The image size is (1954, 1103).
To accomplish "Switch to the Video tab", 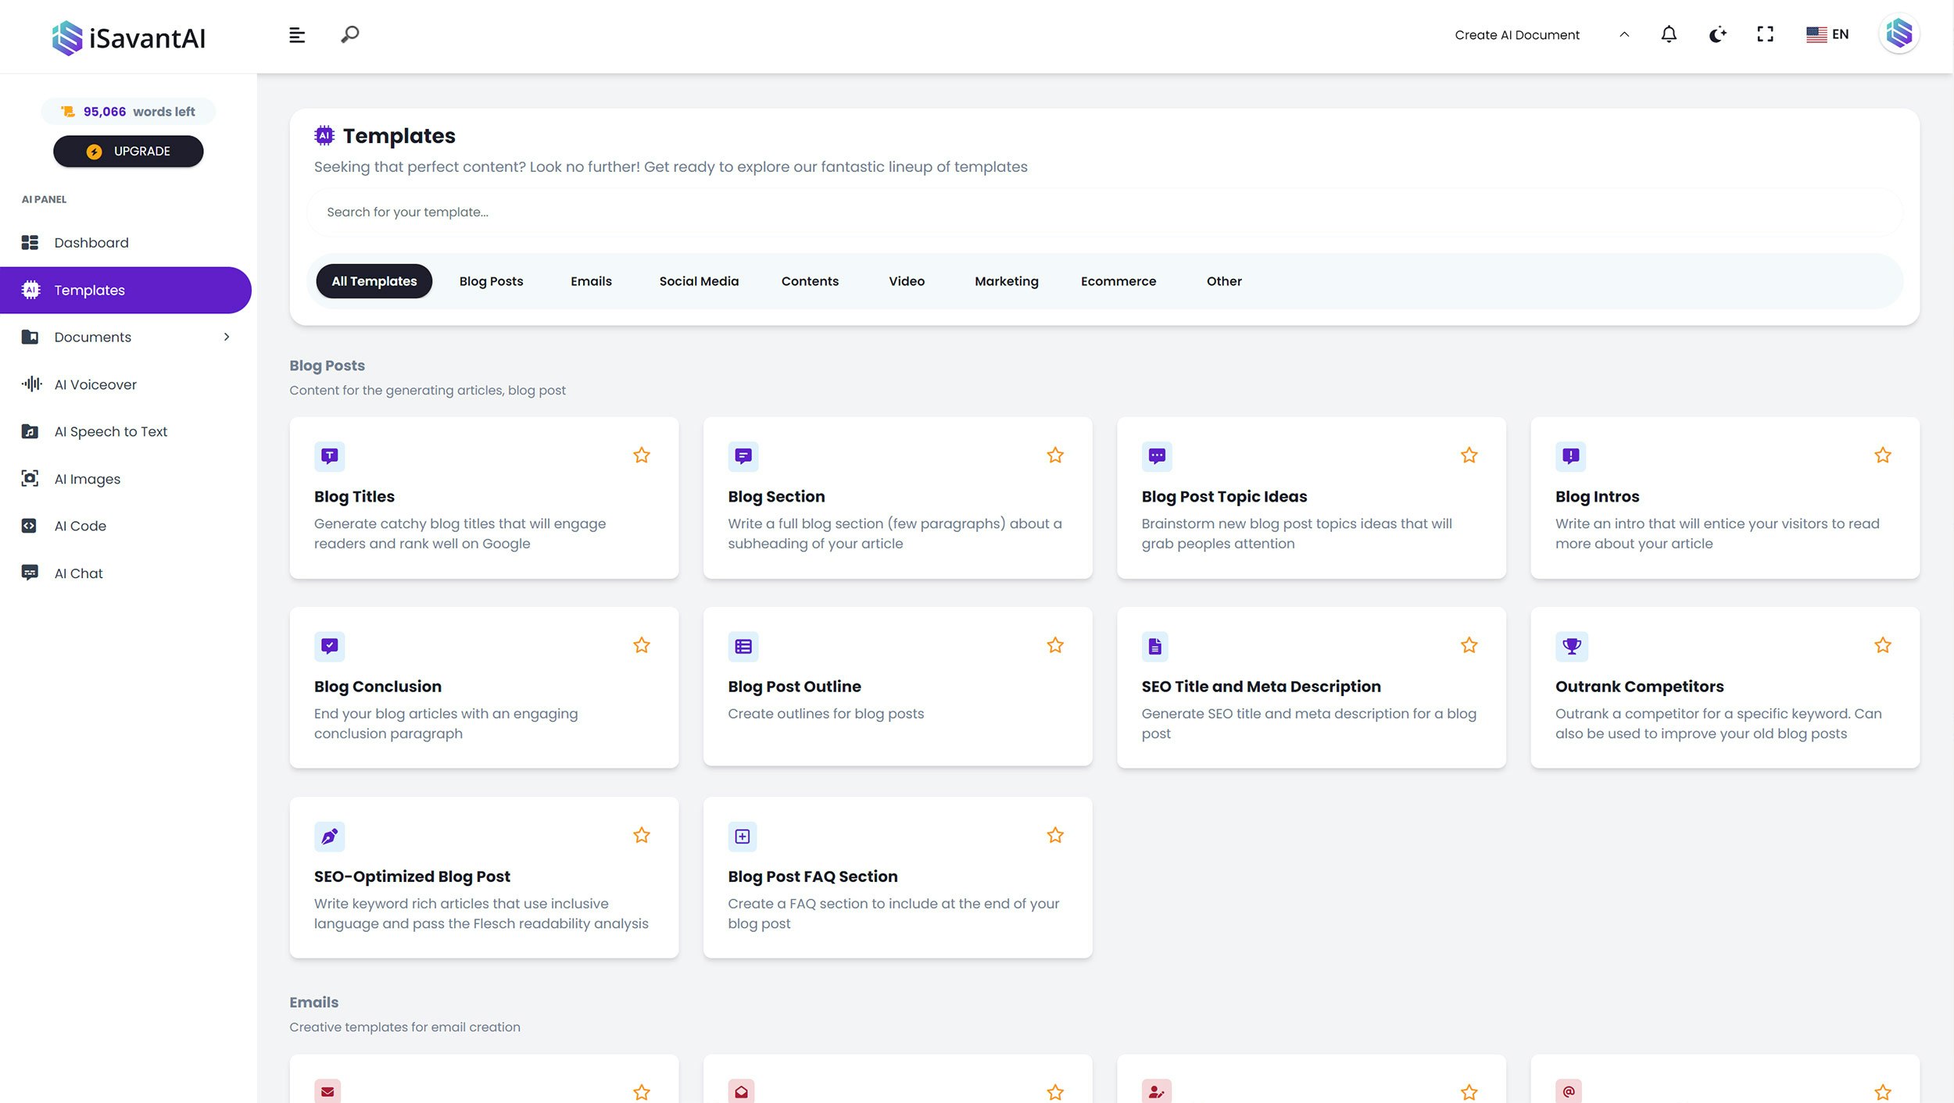I will pyautogui.click(x=907, y=281).
